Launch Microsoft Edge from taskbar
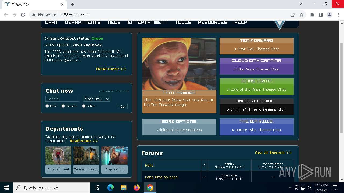344x193 pixels. tap(110, 188)
